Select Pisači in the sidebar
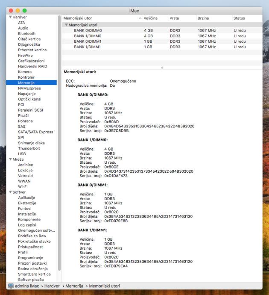Screen dimensions: 269x295 coord(23,115)
